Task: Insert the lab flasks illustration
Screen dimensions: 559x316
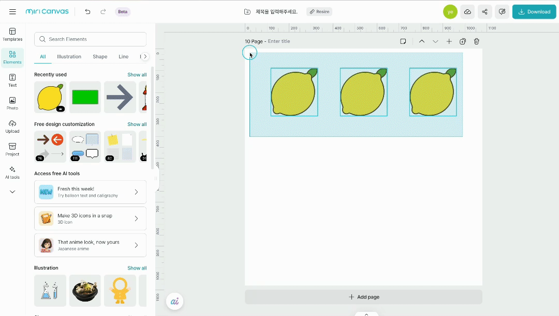Action: 50,290
